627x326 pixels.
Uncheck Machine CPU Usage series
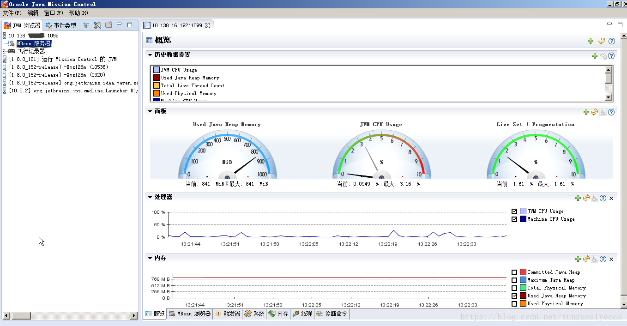pos(514,219)
